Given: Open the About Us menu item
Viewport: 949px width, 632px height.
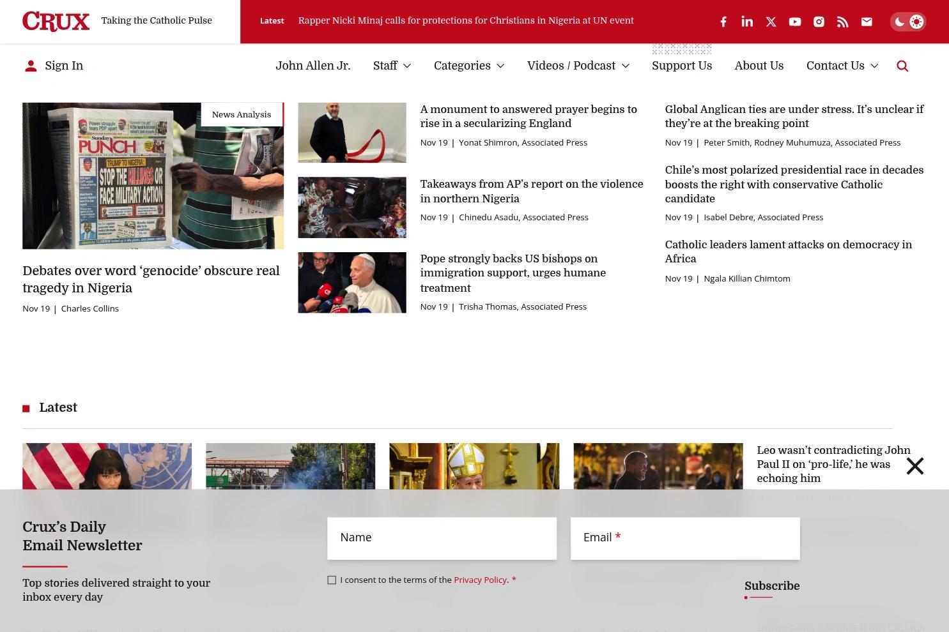Looking at the screenshot, I should (759, 66).
